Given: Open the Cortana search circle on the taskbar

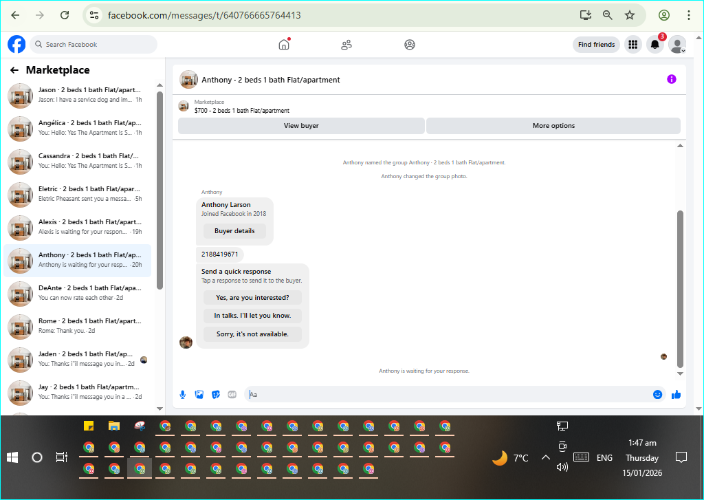Looking at the screenshot, I should pos(37,458).
